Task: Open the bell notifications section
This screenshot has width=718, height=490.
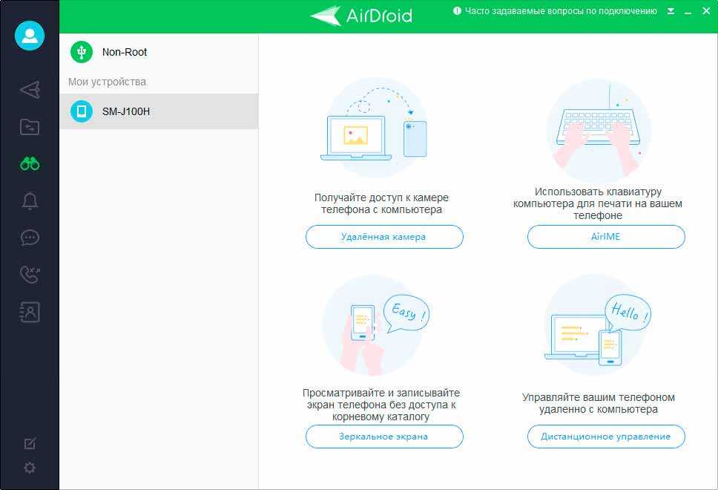Action: (x=30, y=200)
